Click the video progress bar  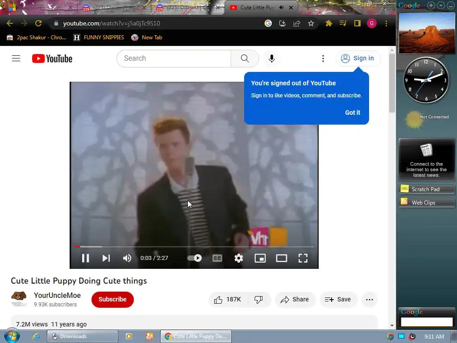tap(194, 247)
